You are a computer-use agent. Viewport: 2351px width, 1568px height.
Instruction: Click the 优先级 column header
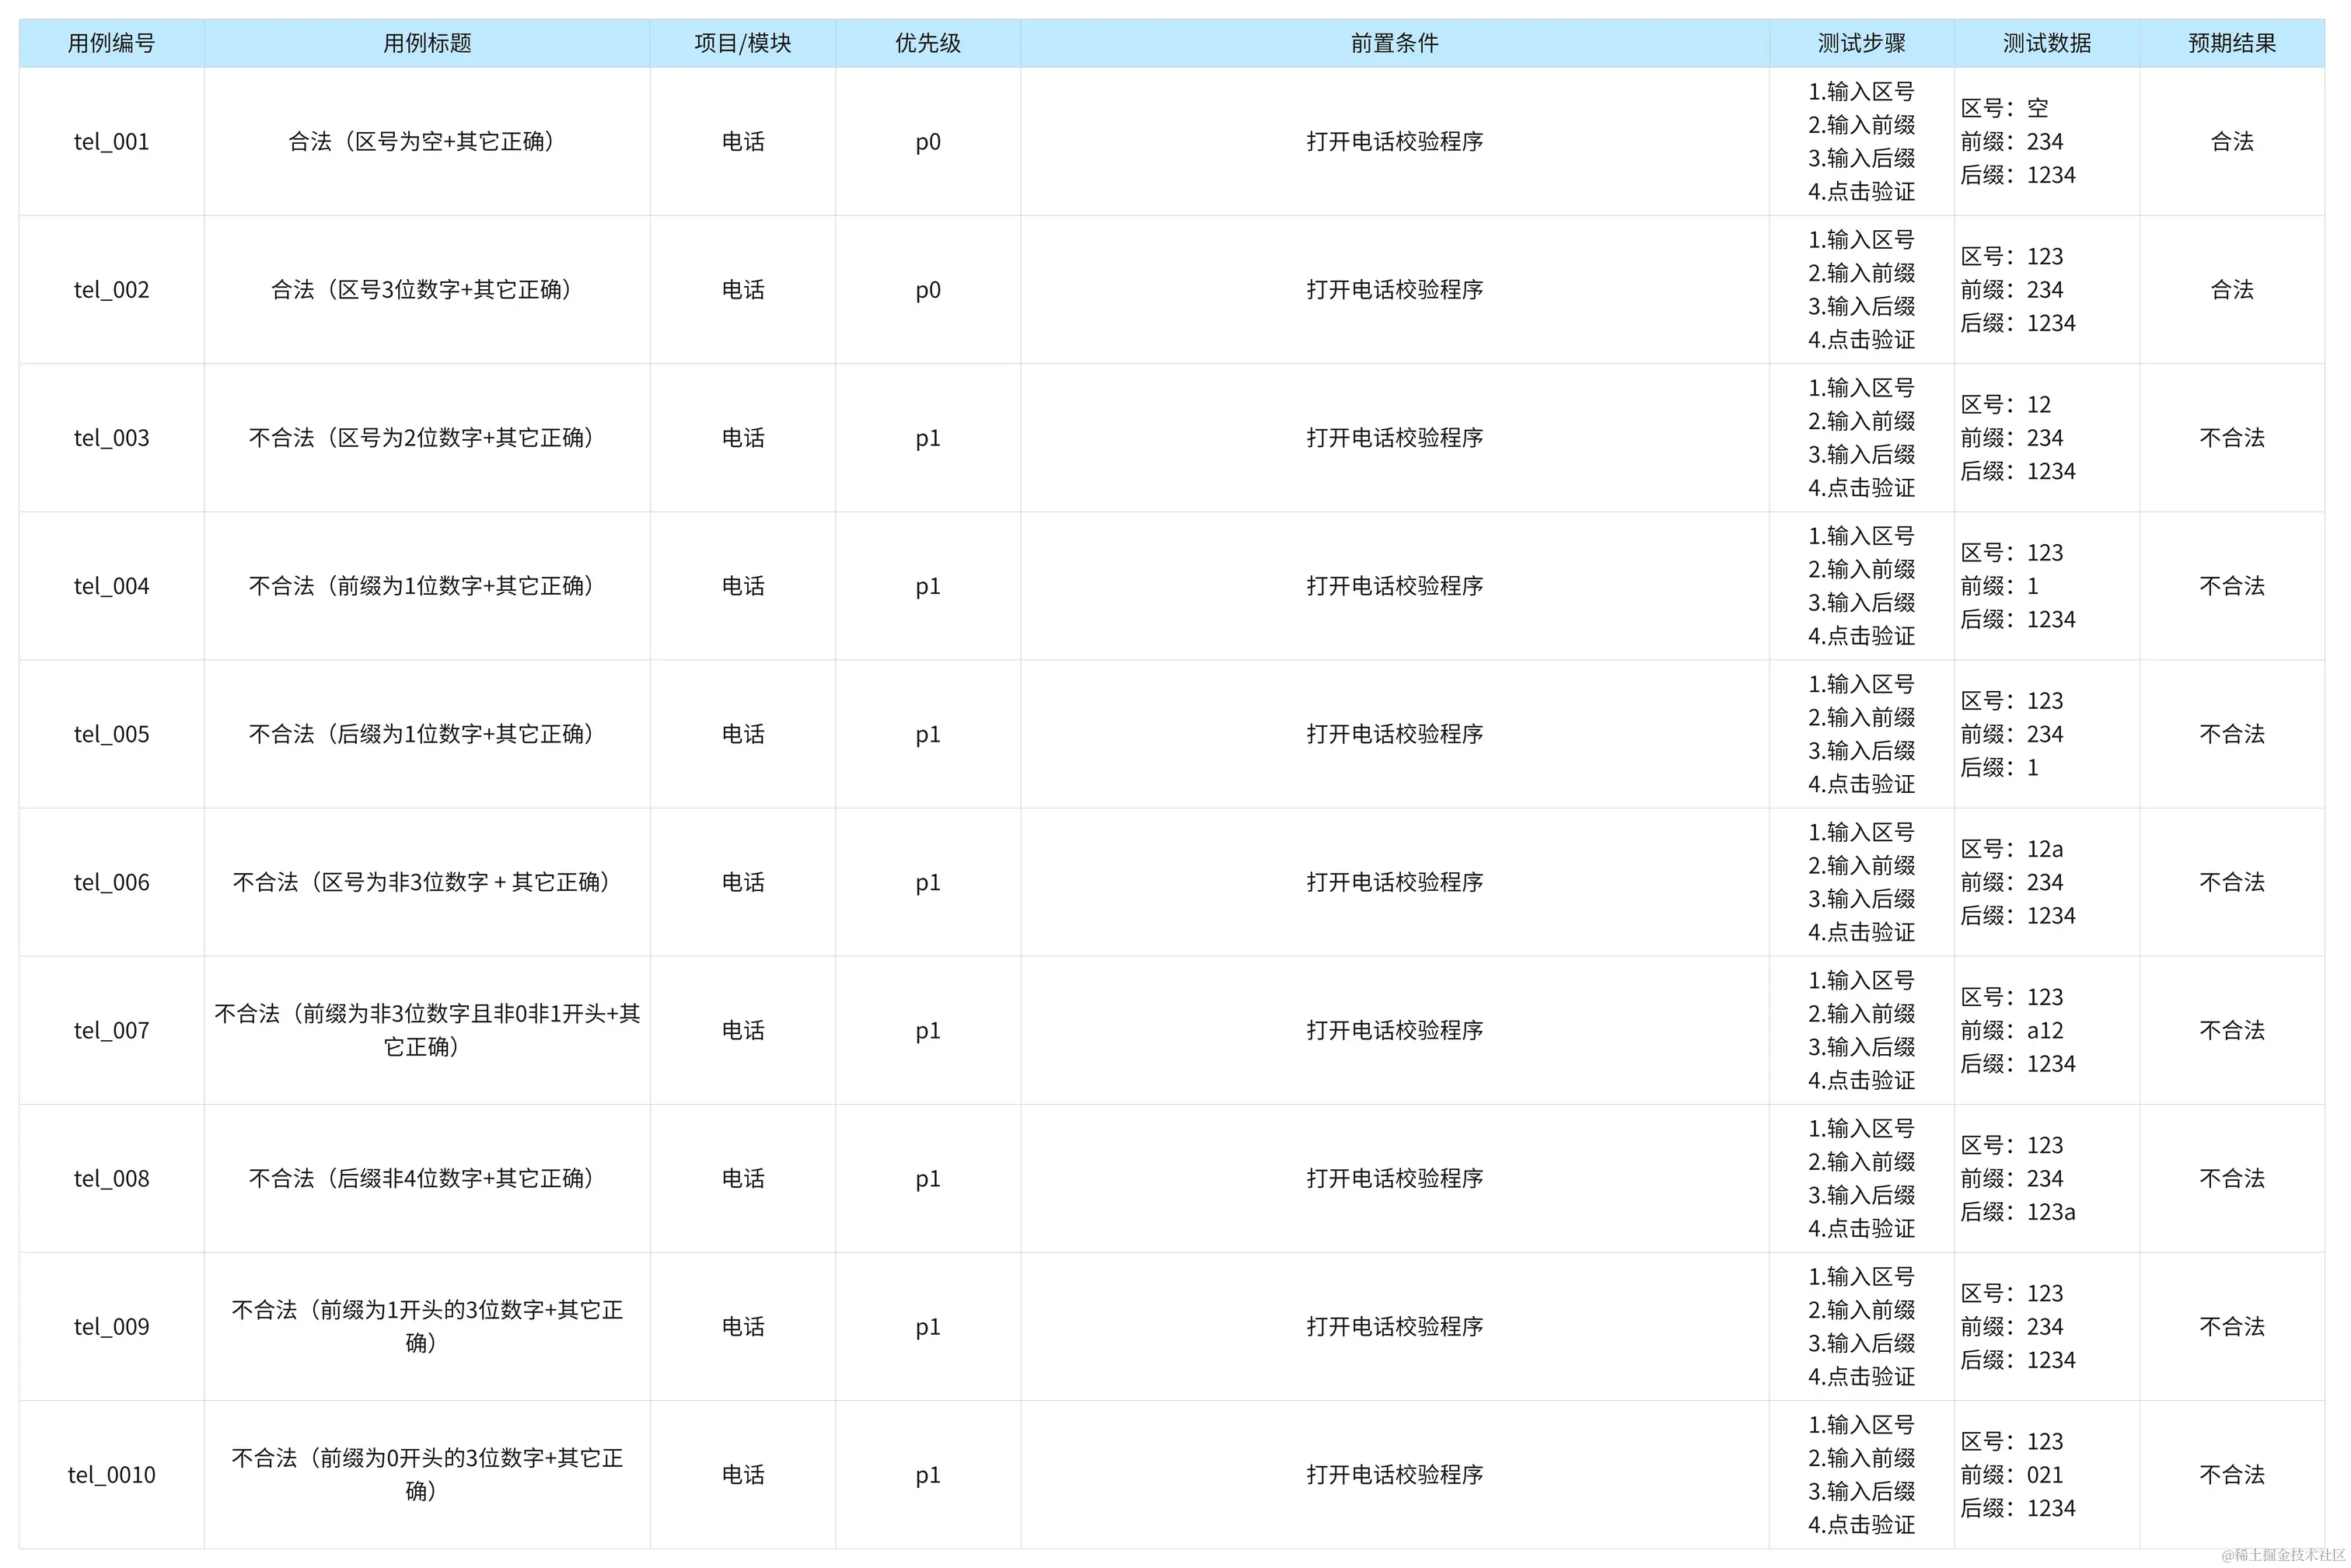[x=927, y=43]
